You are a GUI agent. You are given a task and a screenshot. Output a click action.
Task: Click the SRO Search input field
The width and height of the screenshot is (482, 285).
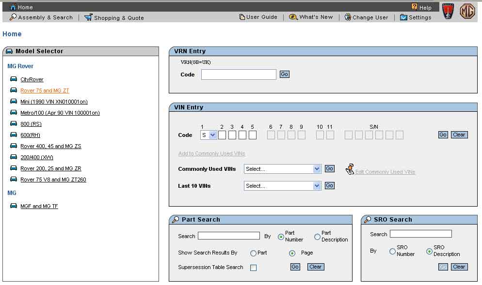point(421,234)
